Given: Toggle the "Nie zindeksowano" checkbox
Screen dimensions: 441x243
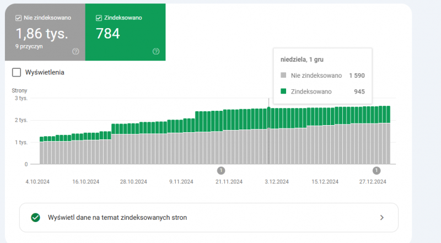Looking at the screenshot, I should coord(19,18).
